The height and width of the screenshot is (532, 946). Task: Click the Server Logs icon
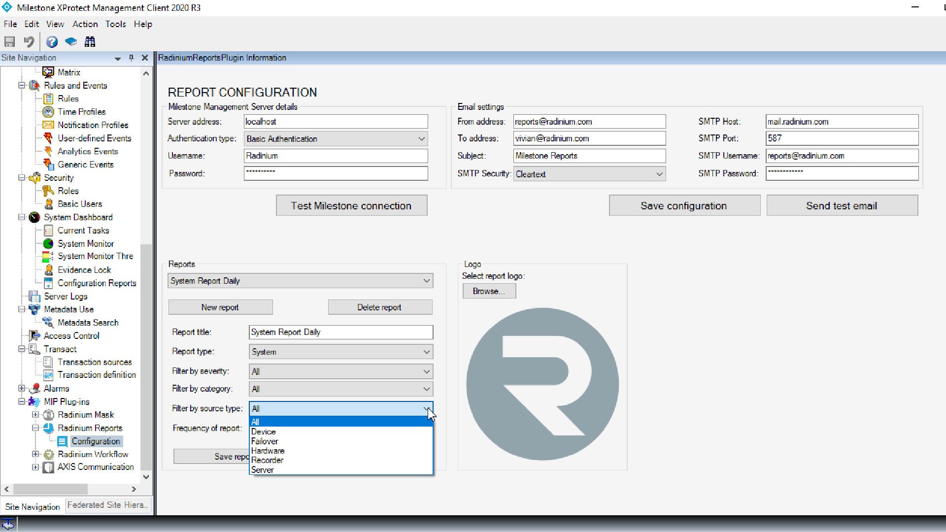click(x=34, y=297)
